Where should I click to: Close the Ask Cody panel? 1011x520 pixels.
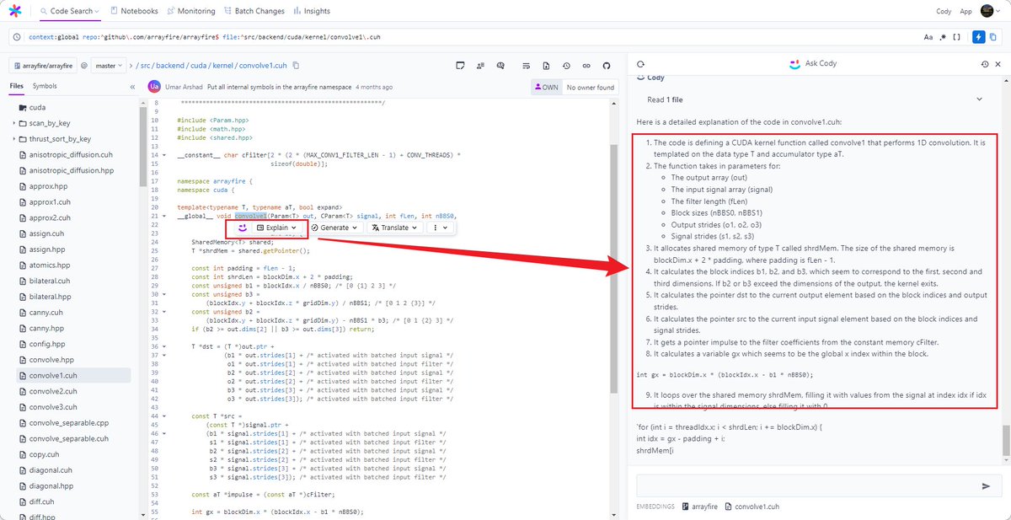tap(998, 64)
